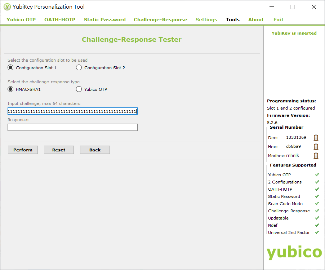
Task: Copy modhex serial number to clipboard
Action: coord(316,155)
